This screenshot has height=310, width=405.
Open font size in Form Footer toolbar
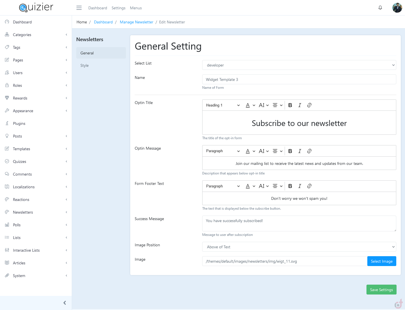[x=264, y=186]
